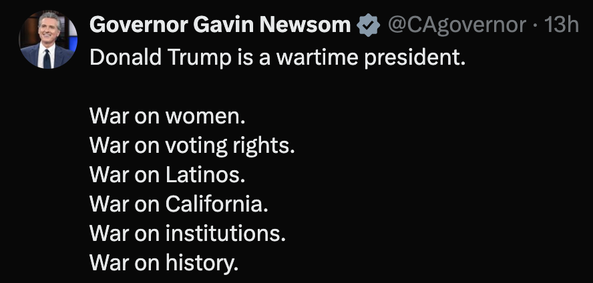Open the Governor Gavin Newsom display name
593x283 pixels.
(x=220, y=25)
